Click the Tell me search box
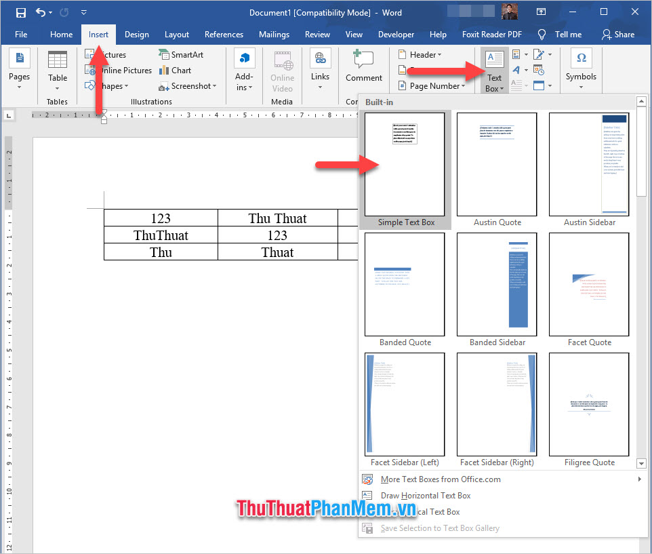This screenshot has height=554, width=652. (x=560, y=35)
